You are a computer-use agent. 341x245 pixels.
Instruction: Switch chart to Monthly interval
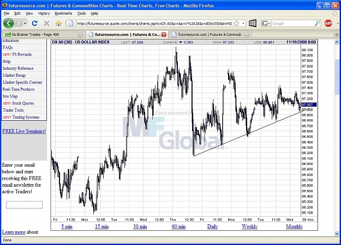(294, 226)
